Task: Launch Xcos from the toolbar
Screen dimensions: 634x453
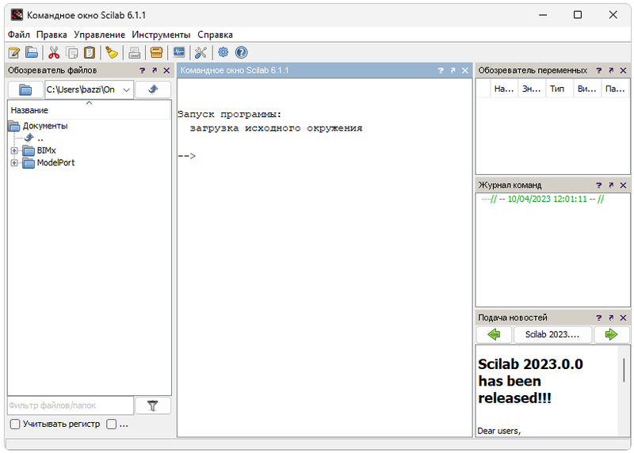Action: pyautogui.click(x=179, y=53)
